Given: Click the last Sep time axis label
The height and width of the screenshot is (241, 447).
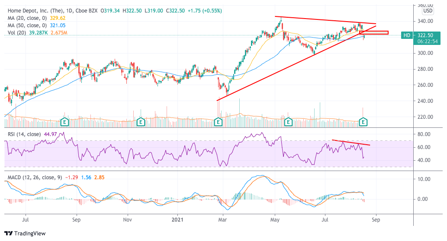Looking at the screenshot, I should pos(376,220).
